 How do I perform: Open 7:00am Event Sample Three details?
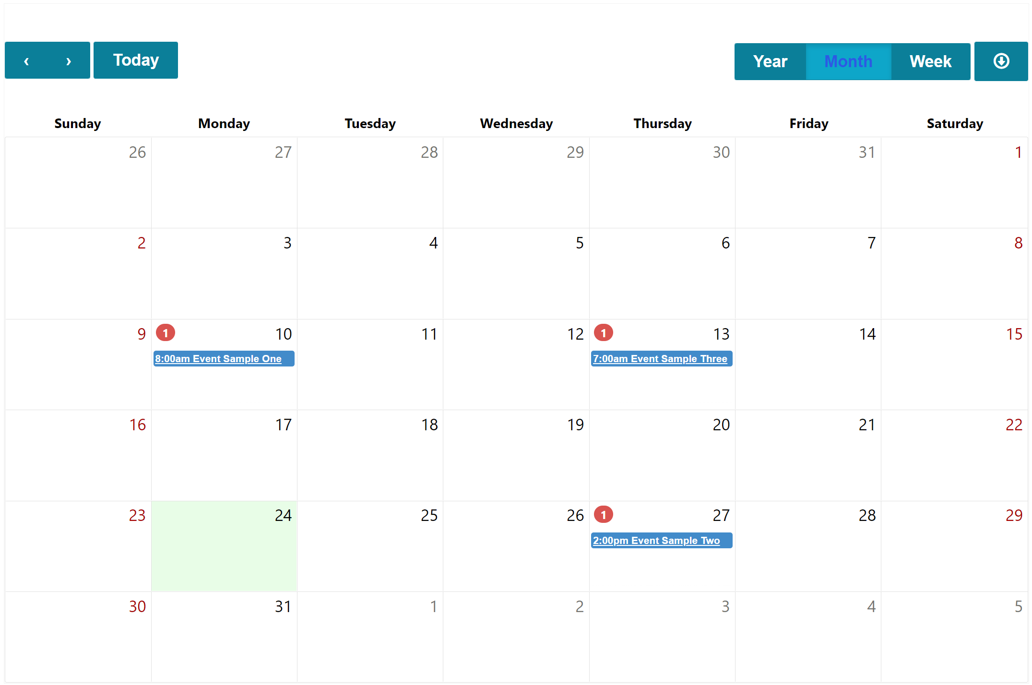click(x=661, y=358)
